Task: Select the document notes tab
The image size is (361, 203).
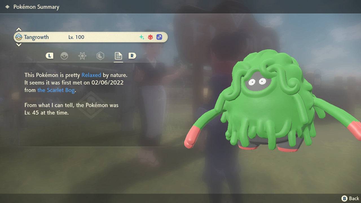Action: [118, 56]
